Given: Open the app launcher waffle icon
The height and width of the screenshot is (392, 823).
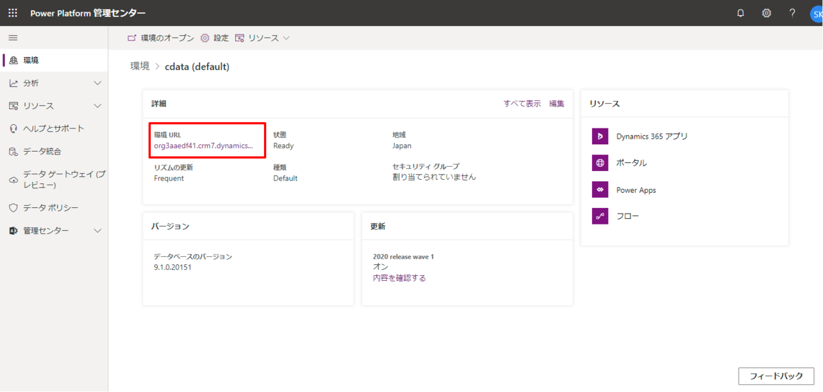Looking at the screenshot, I should 12,13.
